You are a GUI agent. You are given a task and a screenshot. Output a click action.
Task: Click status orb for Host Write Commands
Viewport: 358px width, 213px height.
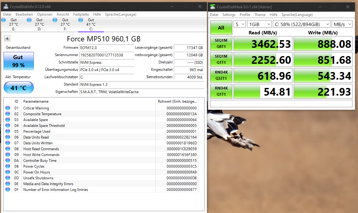(x=8, y=154)
